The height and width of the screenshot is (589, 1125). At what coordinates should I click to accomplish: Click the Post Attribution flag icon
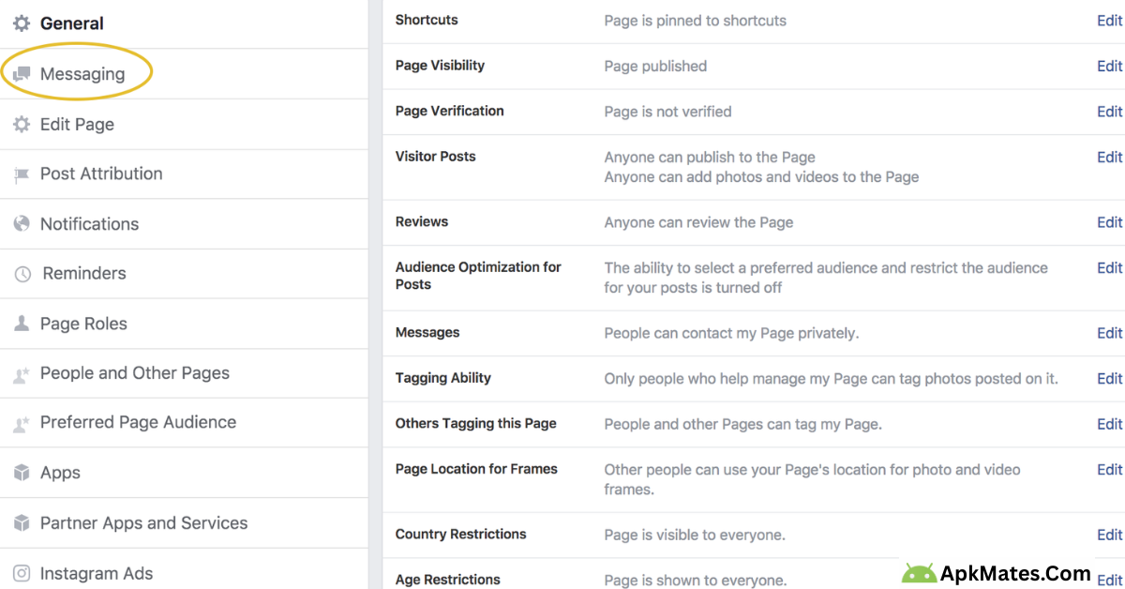21,174
